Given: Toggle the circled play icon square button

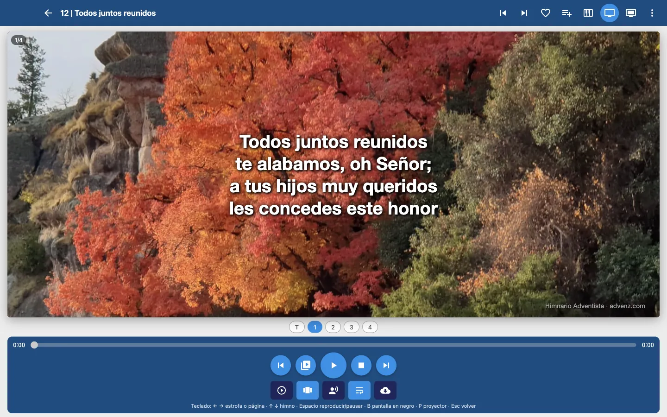Looking at the screenshot, I should point(282,390).
